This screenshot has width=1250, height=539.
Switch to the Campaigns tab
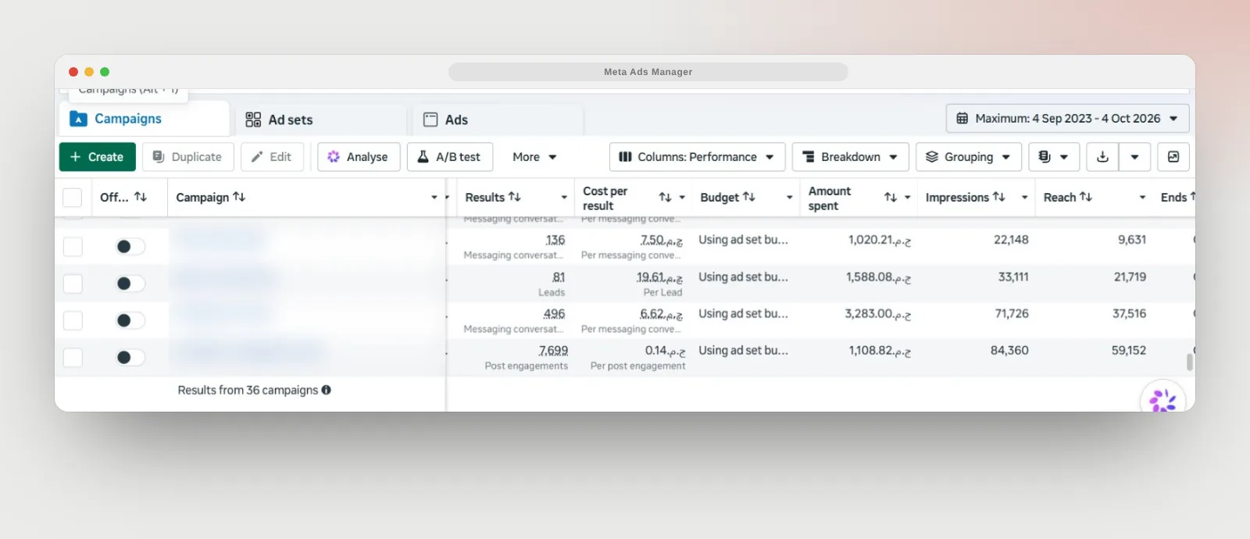145,119
